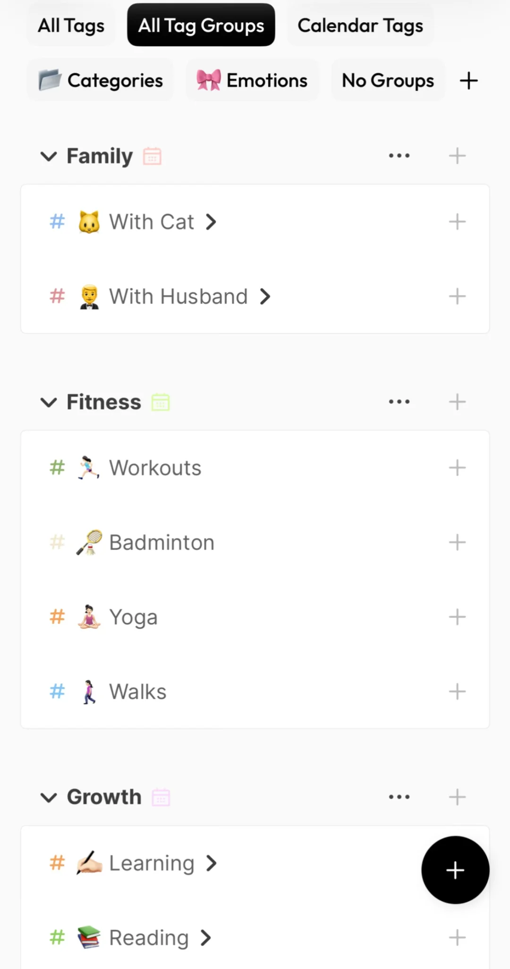The width and height of the screenshot is (510, 969).
Task: Collapse the Family group
Action: pos(49,156)
